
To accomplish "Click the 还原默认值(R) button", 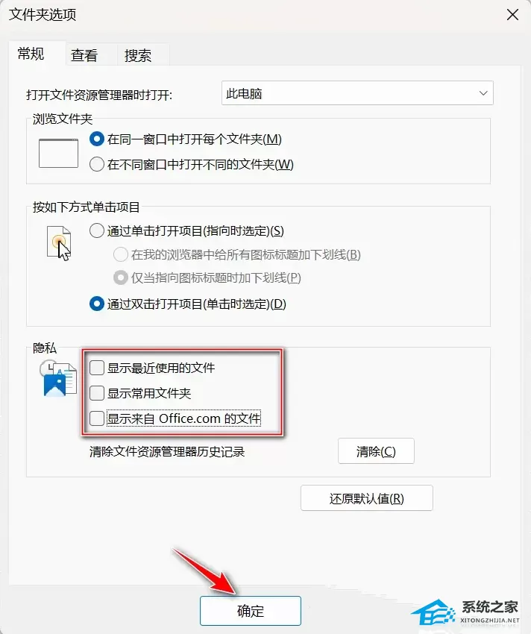I will [367, 498].
